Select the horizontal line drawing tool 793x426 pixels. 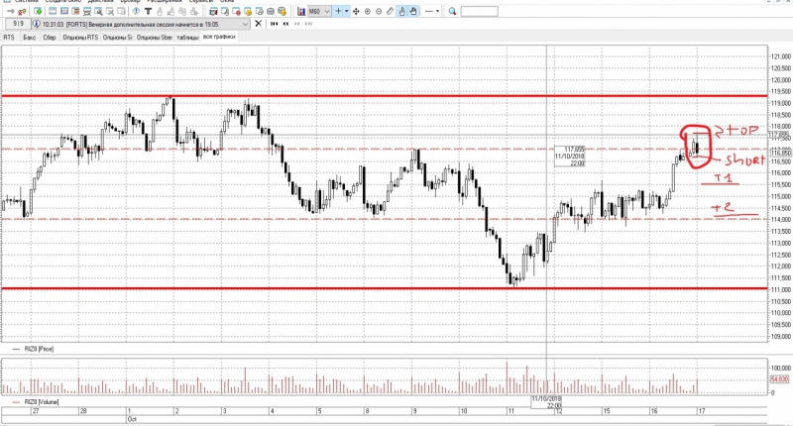[x=429, y=11]
